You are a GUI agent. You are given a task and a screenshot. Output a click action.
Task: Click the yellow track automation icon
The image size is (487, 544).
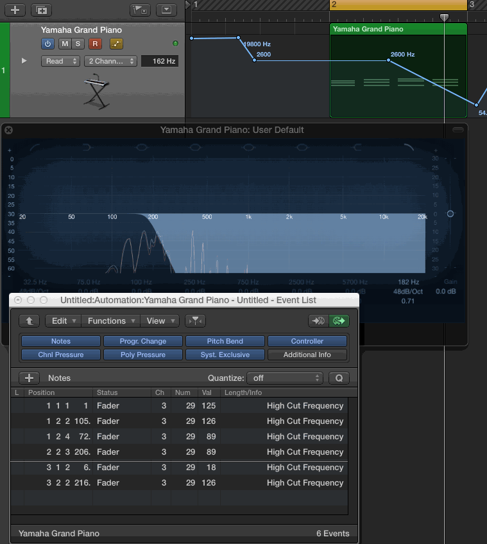[x=116, y=44]
